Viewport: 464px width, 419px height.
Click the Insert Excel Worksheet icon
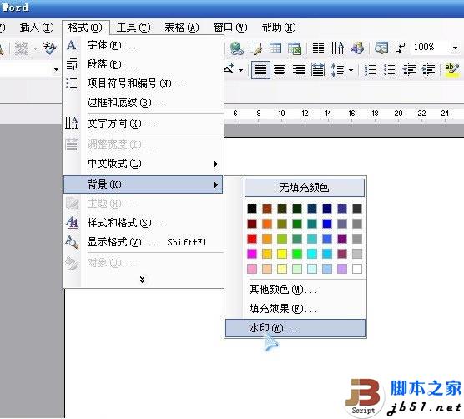(295, 48)
